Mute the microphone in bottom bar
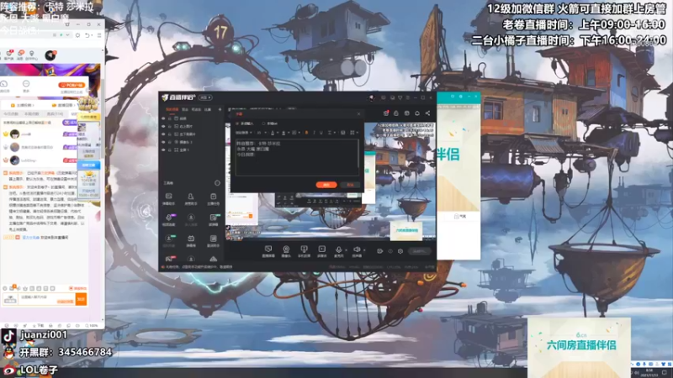 [x=339, y=251]
